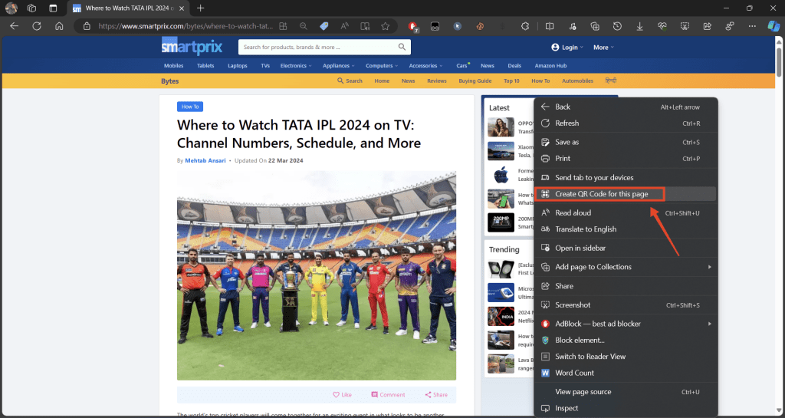Open the cookie extension icon in toolbar

tap(480, 26)
